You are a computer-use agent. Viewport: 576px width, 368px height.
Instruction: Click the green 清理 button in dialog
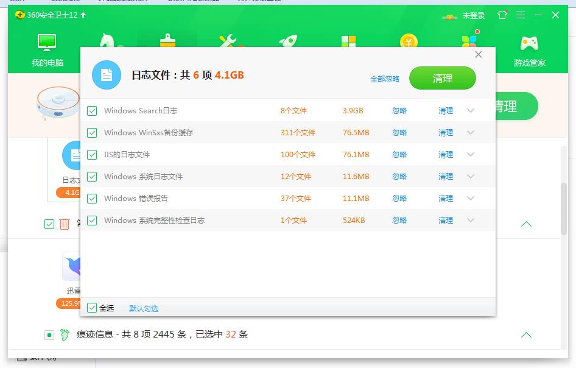442,78
